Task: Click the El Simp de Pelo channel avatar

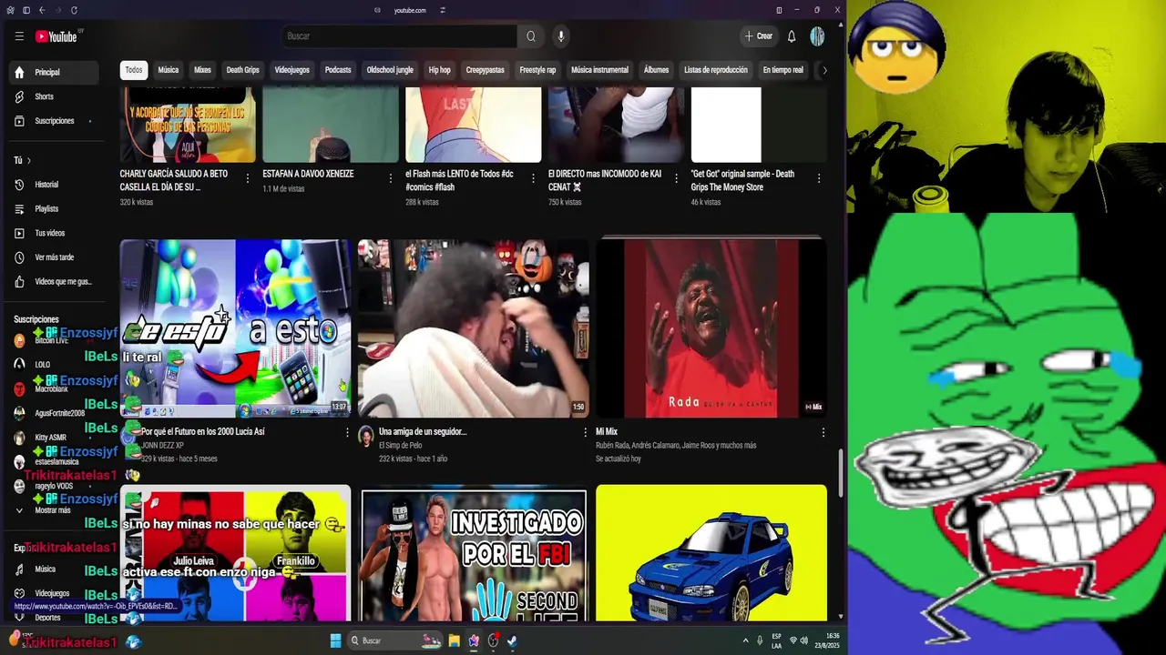Action: point(366,435)
